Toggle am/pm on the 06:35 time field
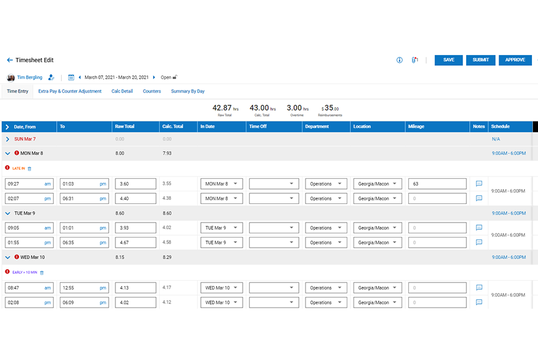Screen dimensions: 538x359 pyautogui.click(x=103, y=243)
